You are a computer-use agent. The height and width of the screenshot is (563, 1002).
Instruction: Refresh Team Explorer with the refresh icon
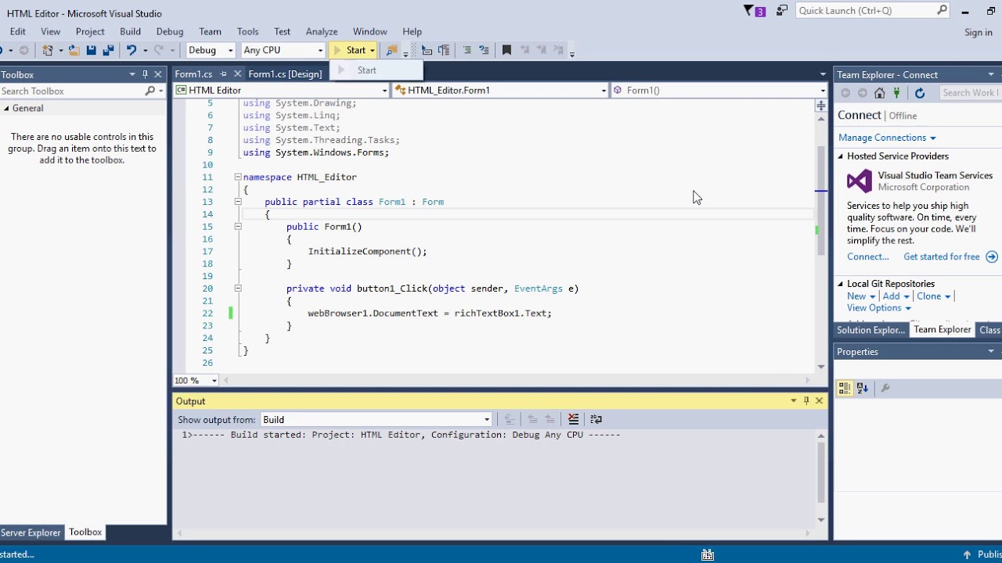click(920, 93)
